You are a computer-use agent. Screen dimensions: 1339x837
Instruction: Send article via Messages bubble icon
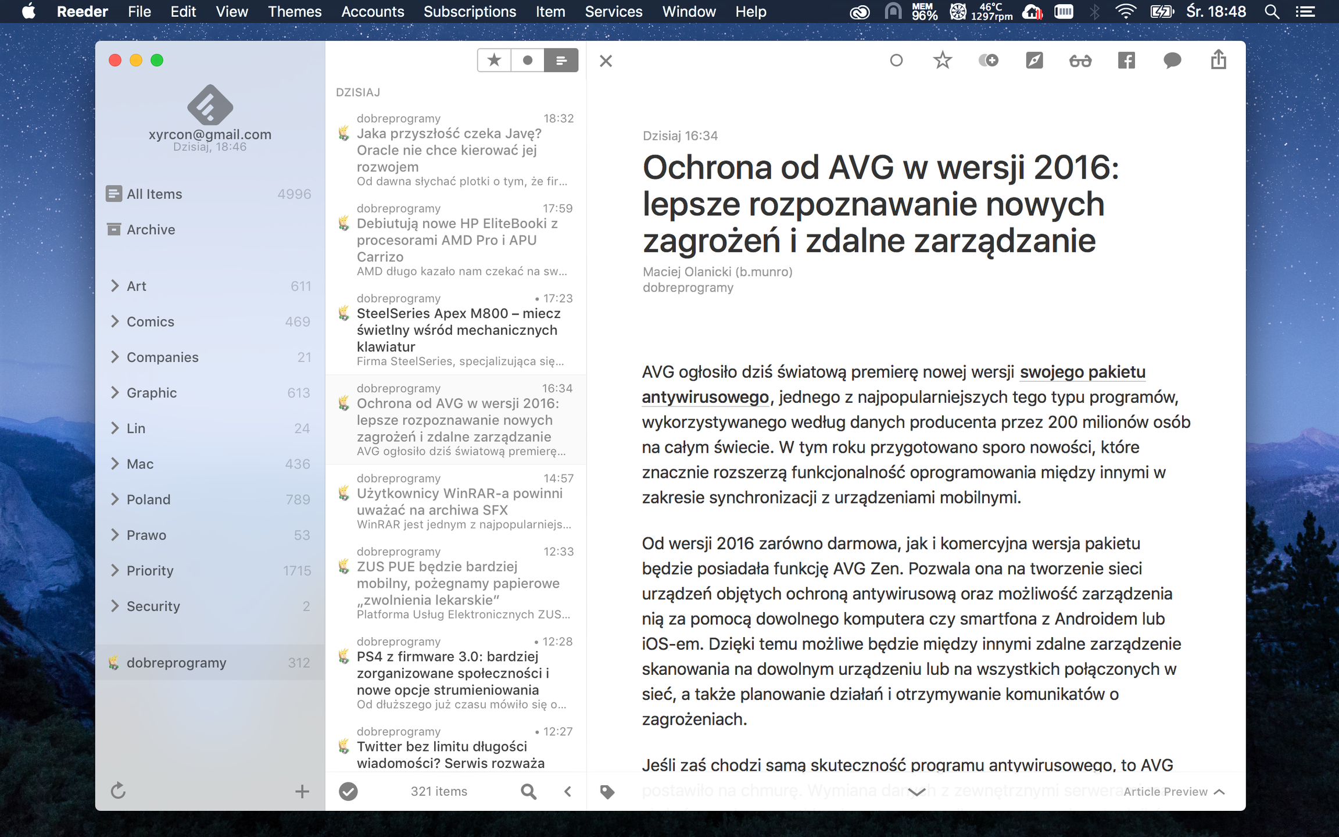[x=1172, y=60]
